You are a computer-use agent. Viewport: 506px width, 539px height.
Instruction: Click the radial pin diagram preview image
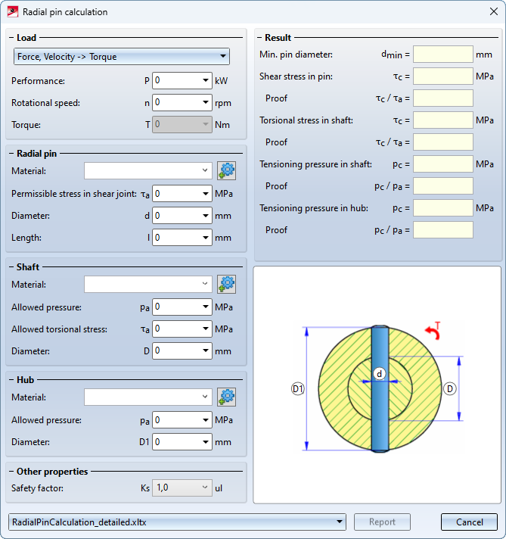coord(377,385)
